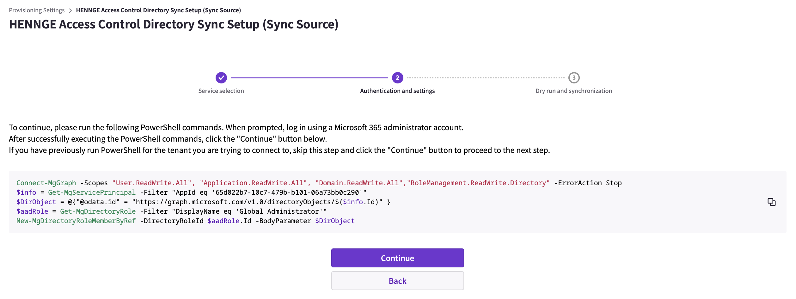The image size is (796, 299).
Task: Click the Dry run and synchronization label
Action: (x=574, y=91)
